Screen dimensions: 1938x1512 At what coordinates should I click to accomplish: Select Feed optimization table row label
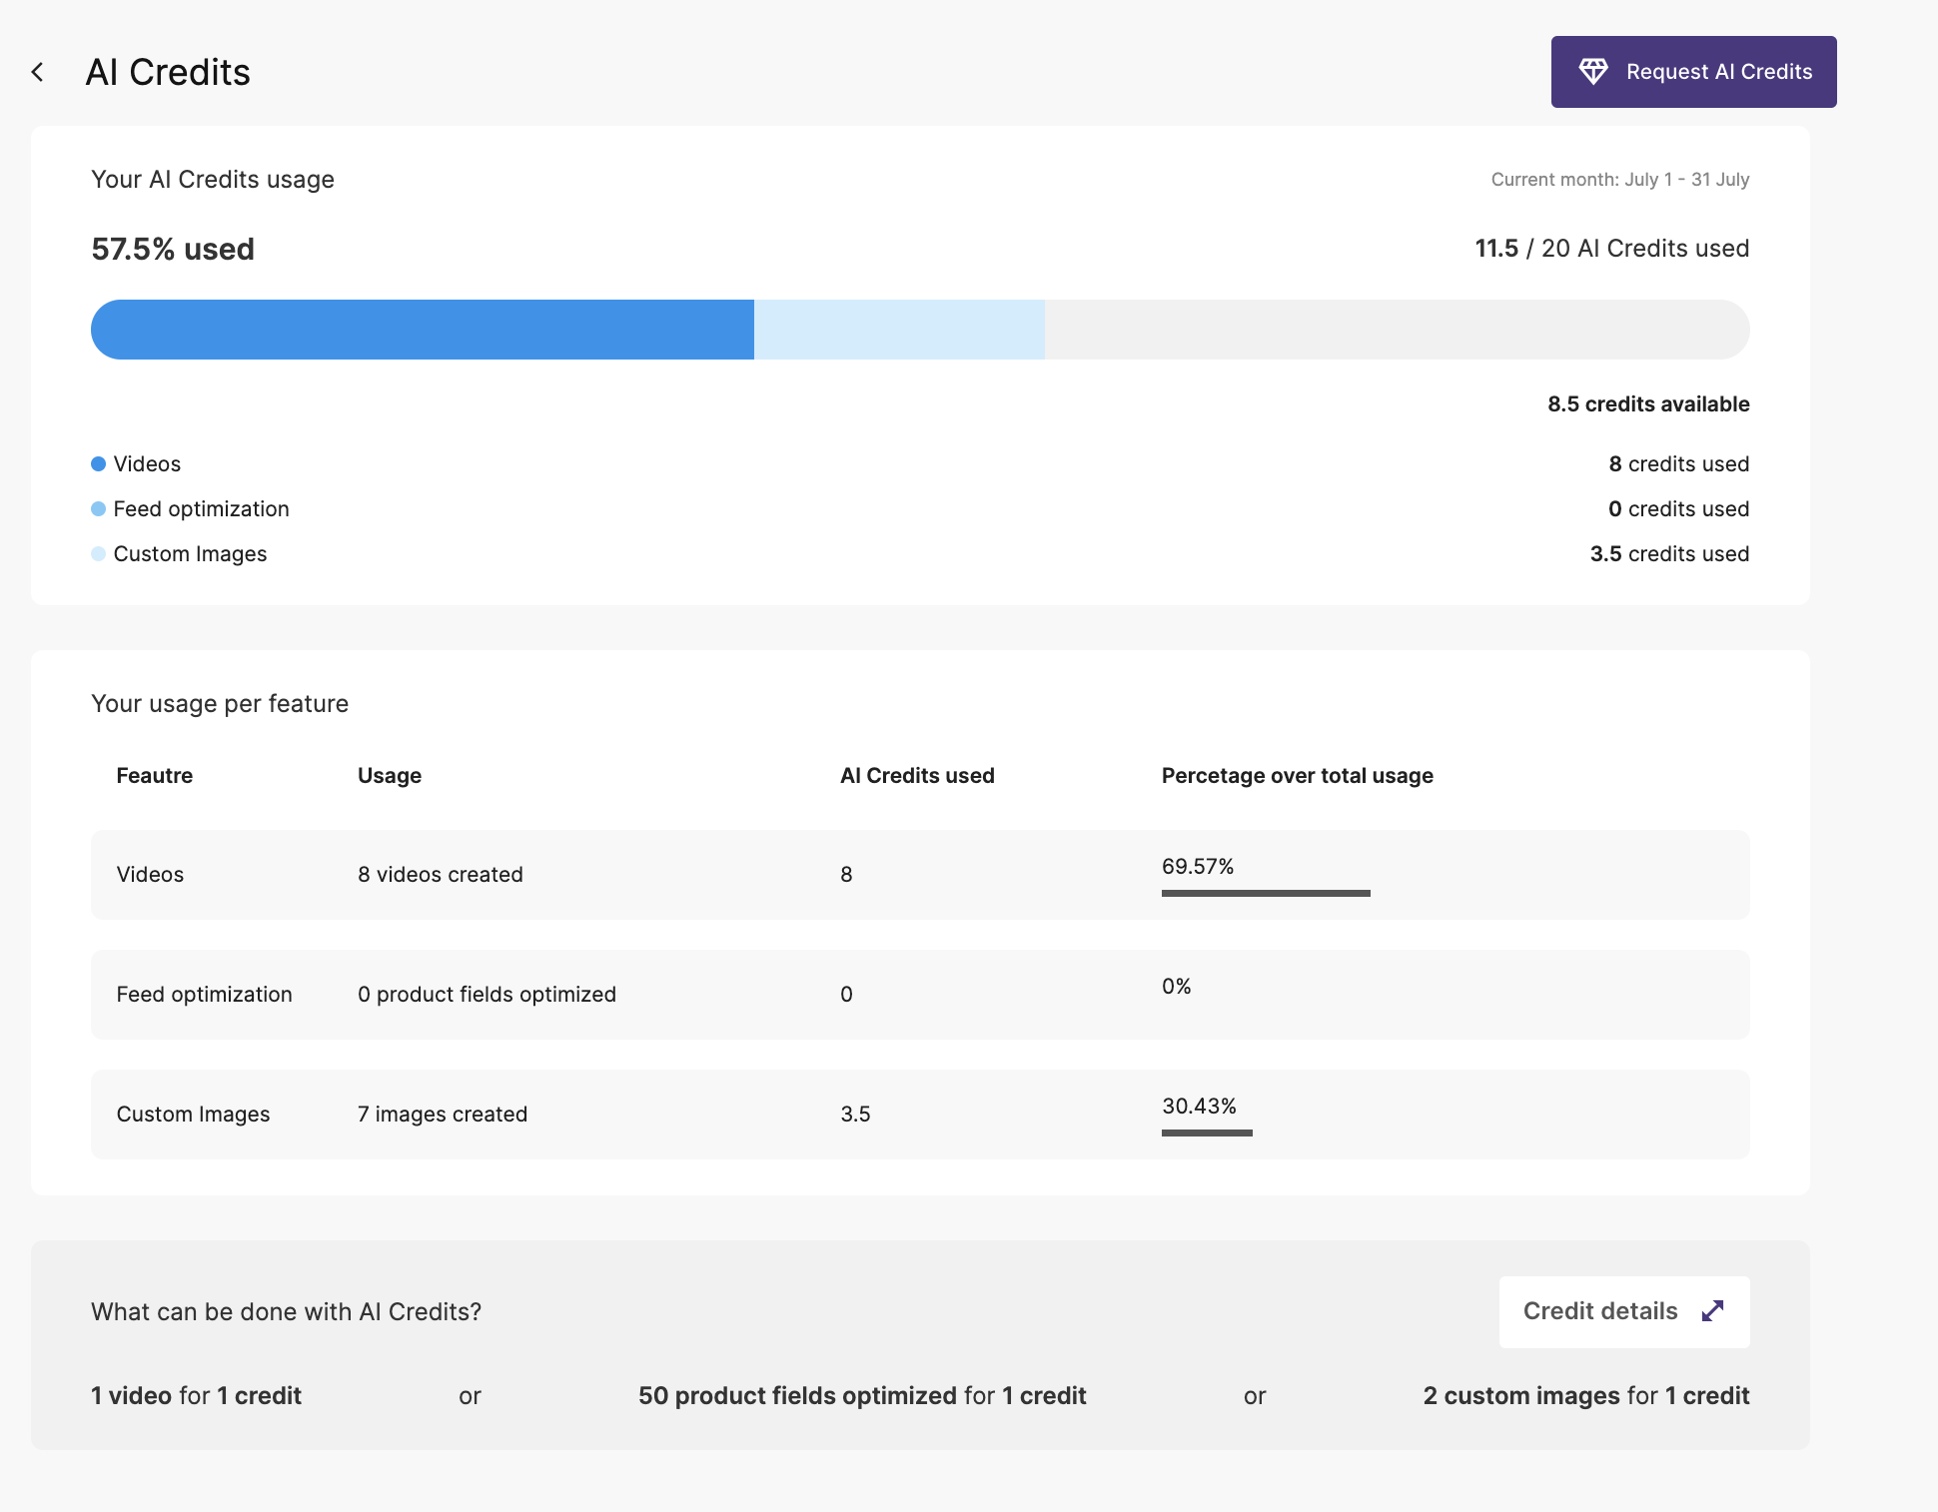click(x=204, y=995)
